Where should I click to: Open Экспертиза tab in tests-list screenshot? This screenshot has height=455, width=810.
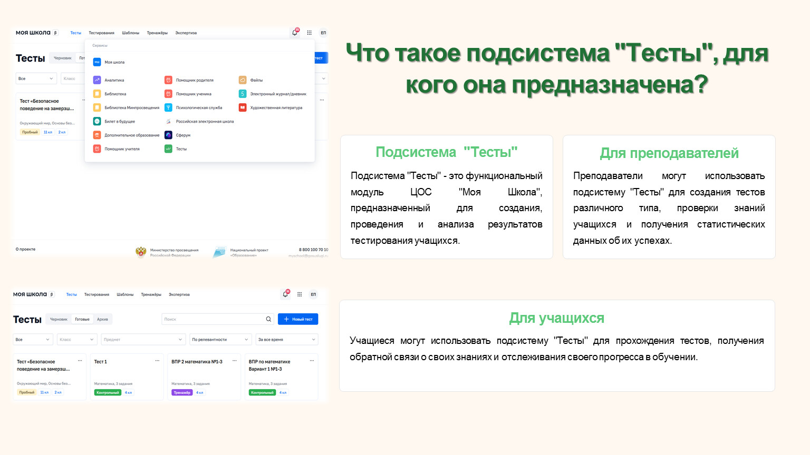pos(179,294)
